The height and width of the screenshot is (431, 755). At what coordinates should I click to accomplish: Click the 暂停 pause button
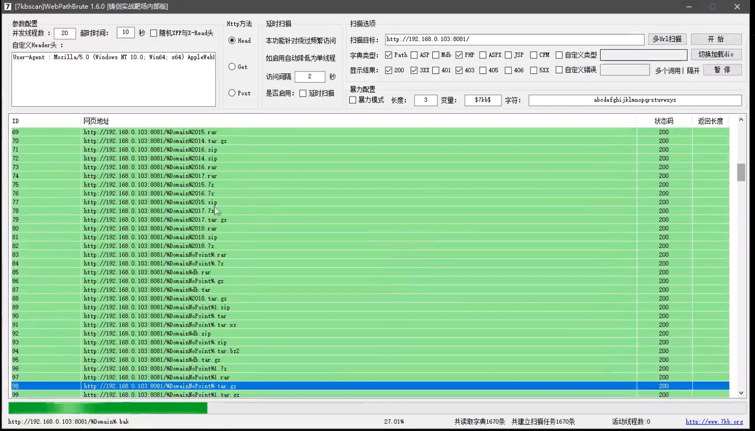point(722,70)
